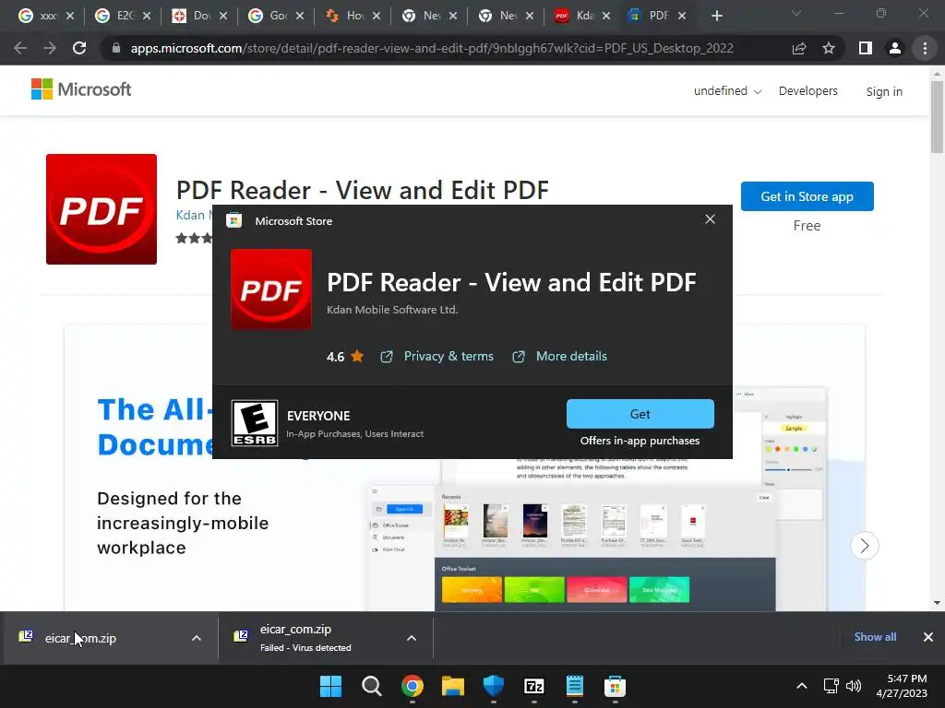945x708 pixels.
Task: Click the address bar URL
Action: (x=432, y=48)
